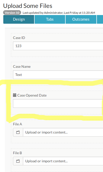Switch to the Tabs tab

50,19
